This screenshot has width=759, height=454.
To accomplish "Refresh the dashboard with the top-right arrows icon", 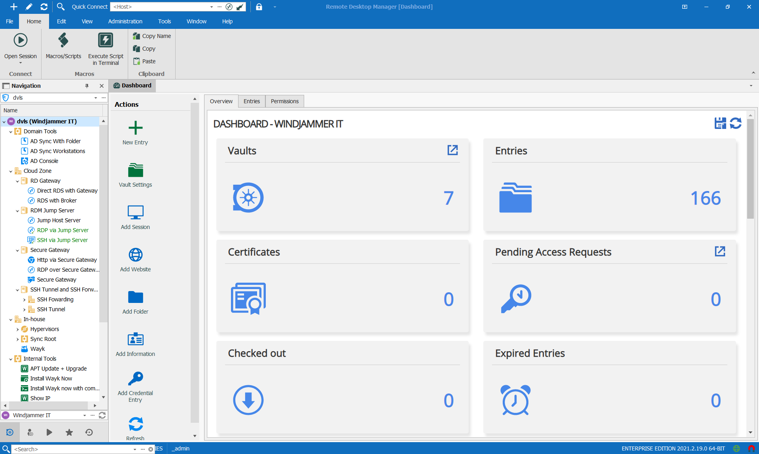I will [736, 123].
